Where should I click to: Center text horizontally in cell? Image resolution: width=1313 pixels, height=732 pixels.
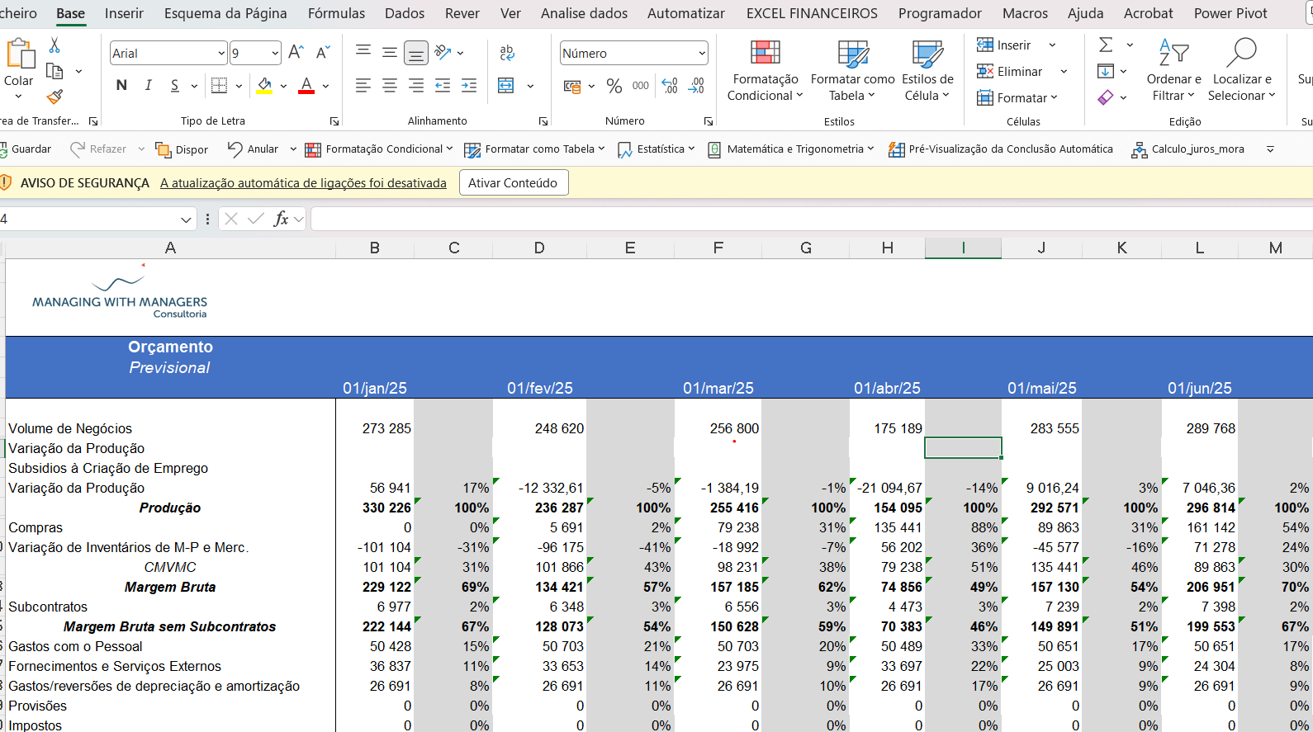coord(390,85)
